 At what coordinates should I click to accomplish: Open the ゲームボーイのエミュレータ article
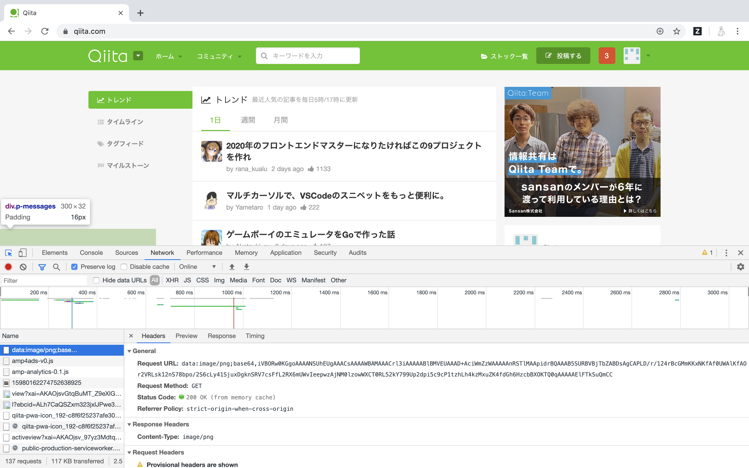pos(311,235)
